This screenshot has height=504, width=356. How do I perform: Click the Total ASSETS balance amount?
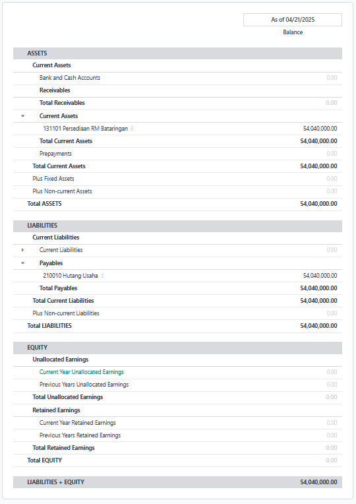click(x=318, y=204)
